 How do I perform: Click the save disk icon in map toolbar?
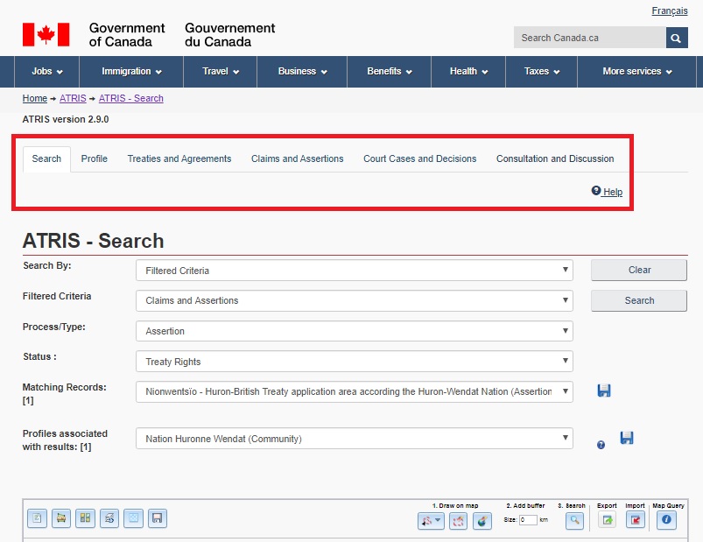coord(157,518)
